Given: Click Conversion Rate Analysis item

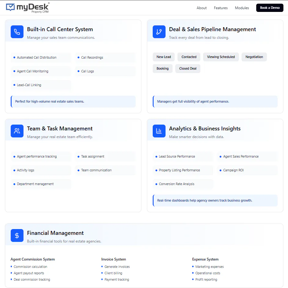Looking at the screenshot, I should (x=183, y=184).
